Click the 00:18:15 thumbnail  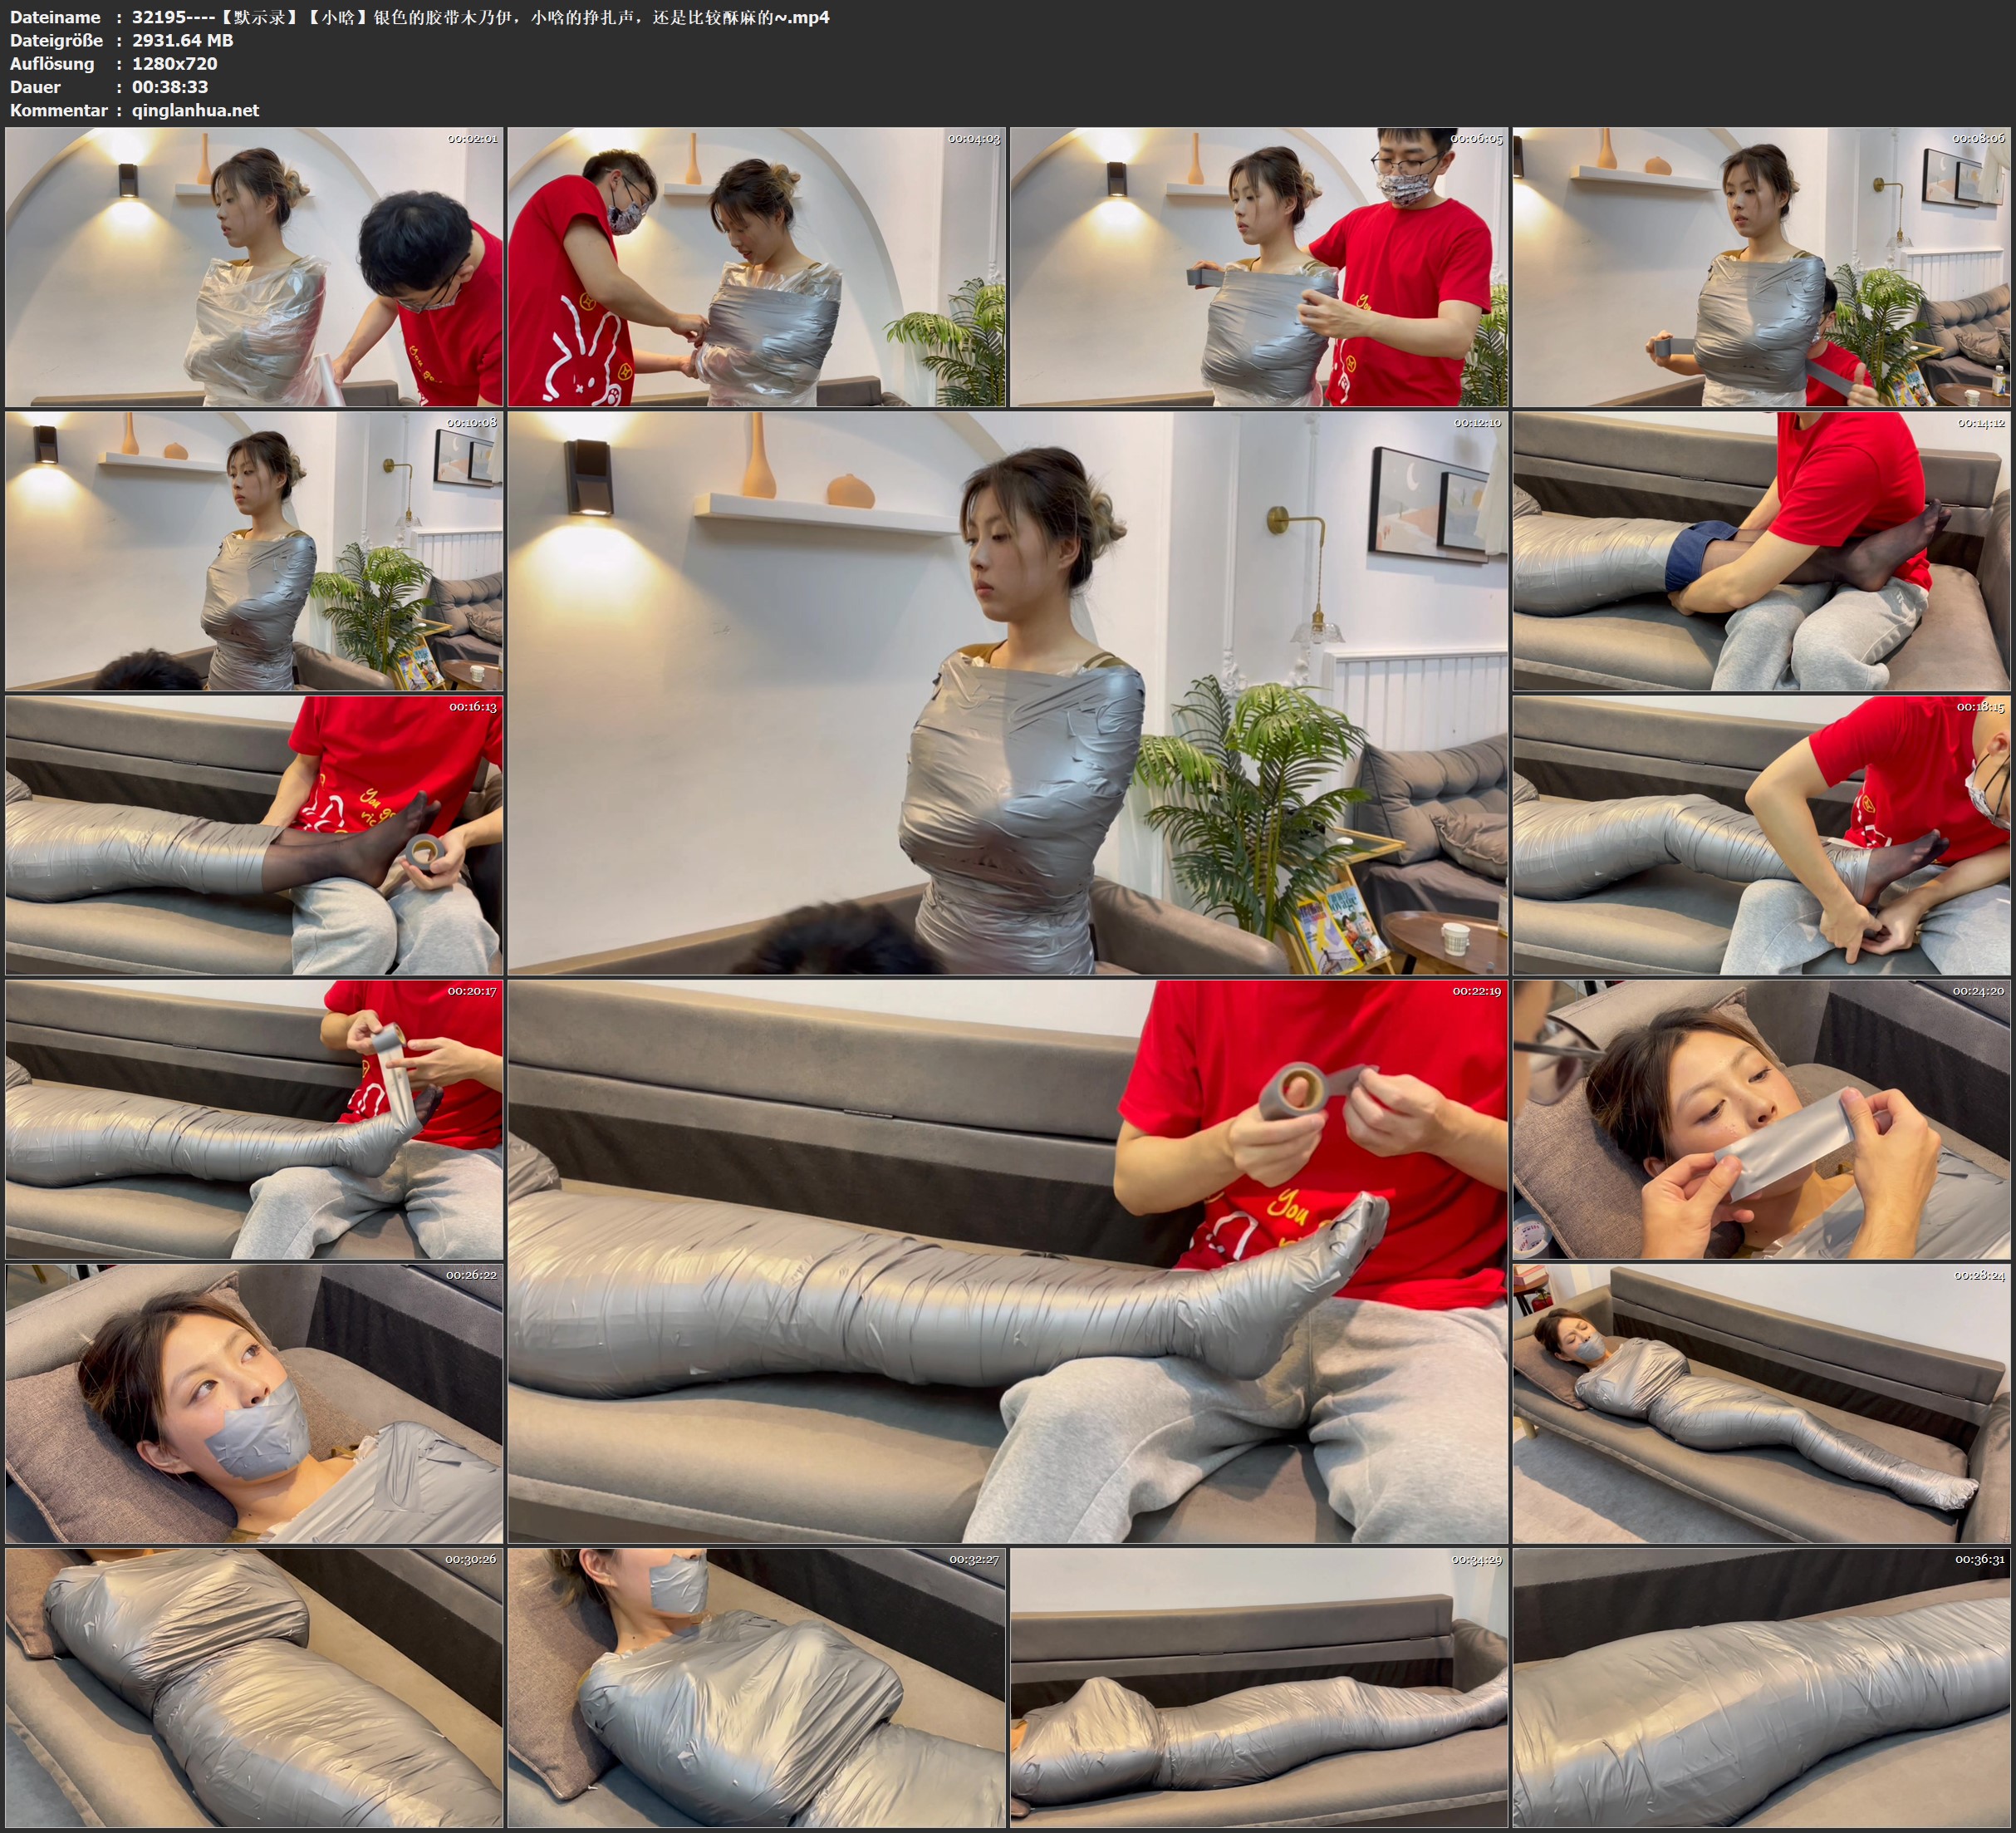point(1761,835)
